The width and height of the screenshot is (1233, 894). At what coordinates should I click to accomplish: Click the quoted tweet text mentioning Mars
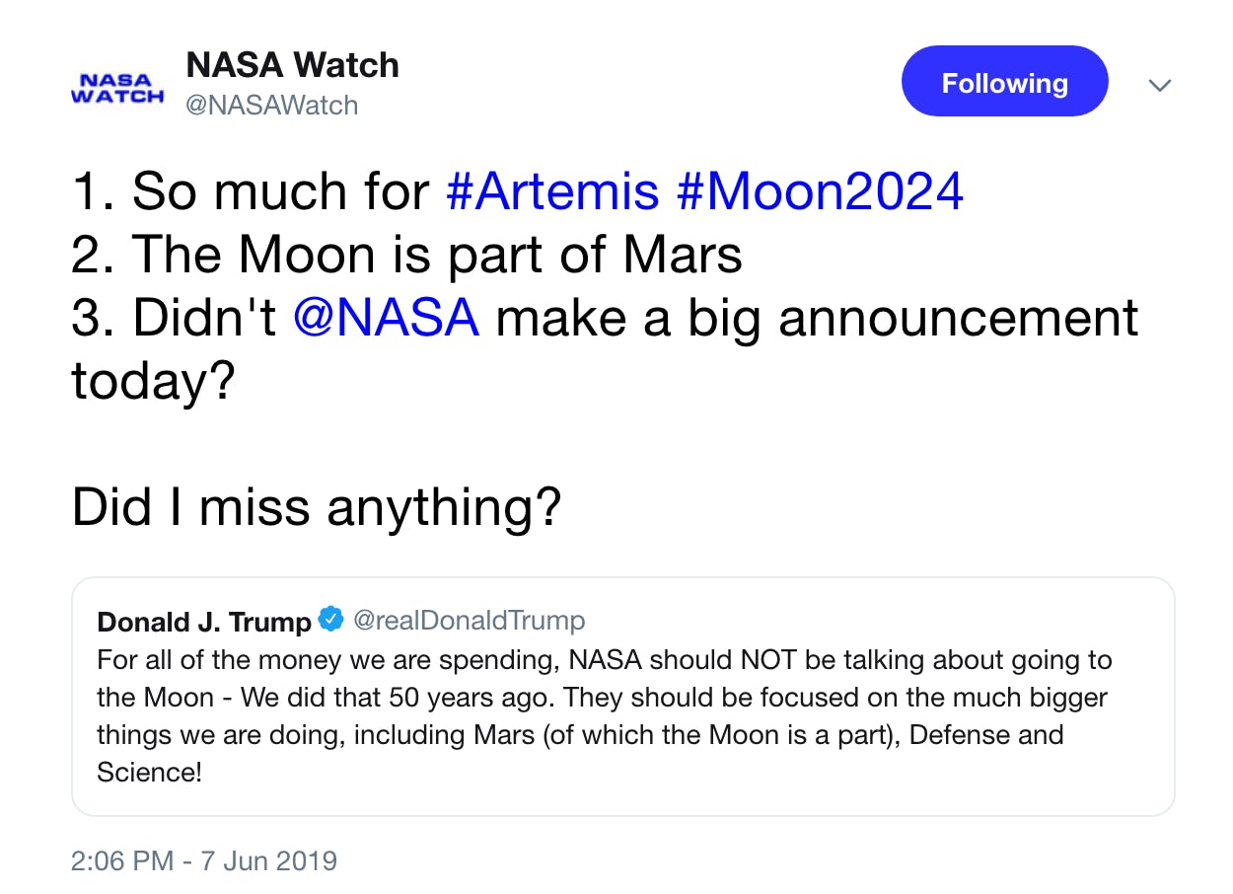[592, 734]
